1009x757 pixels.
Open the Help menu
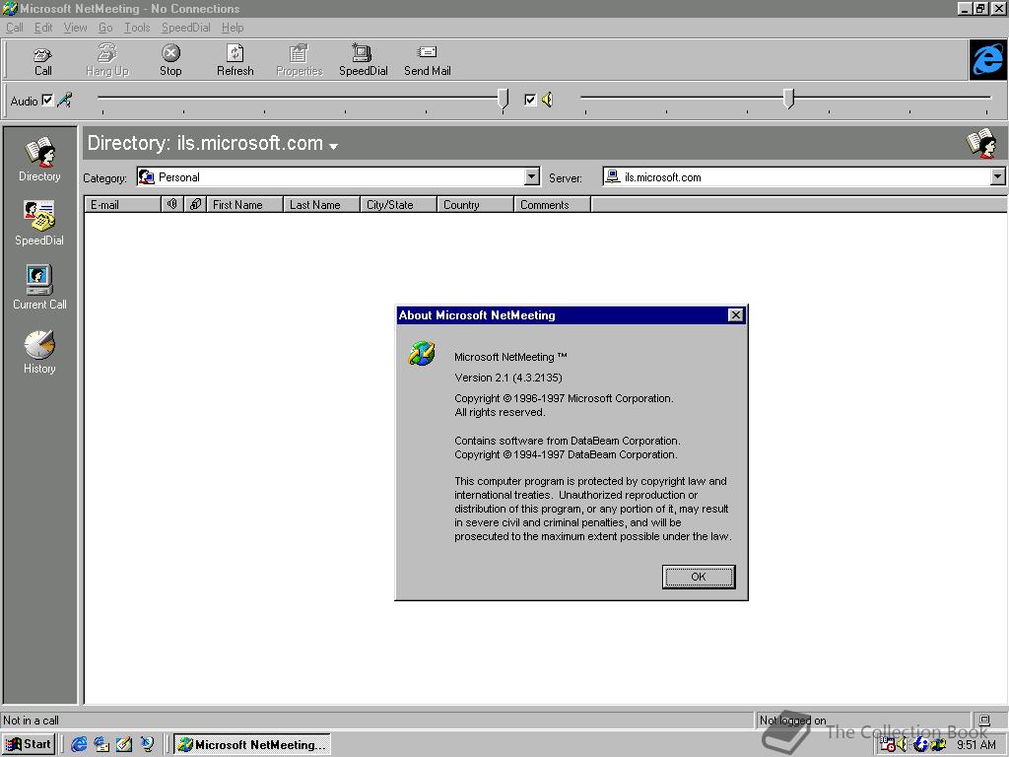[233, 28]
